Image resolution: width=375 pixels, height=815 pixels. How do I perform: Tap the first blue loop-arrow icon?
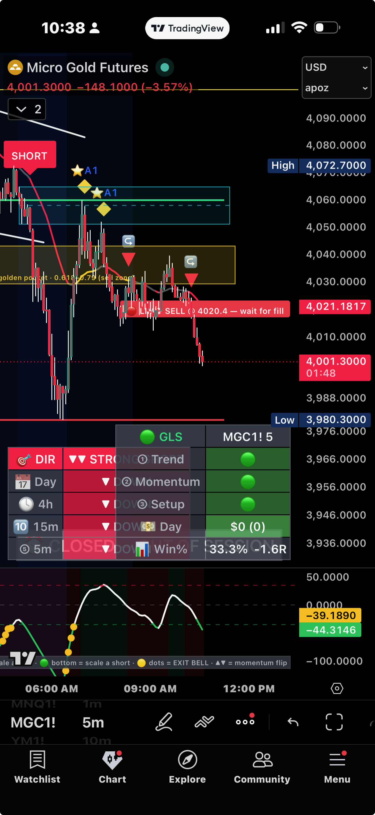(128, 241)
